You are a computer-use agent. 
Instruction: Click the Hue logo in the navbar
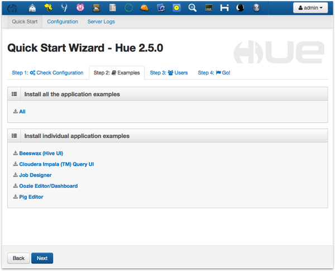point(12,8)
